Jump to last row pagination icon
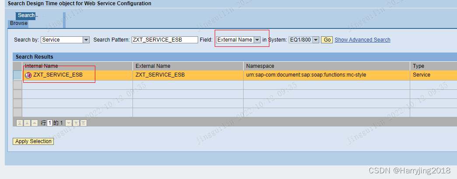The image size is (457, 179). coord(84,123)
